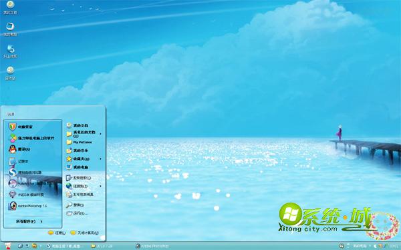Expand the Connect To globe submenu

tap(84, 186)
